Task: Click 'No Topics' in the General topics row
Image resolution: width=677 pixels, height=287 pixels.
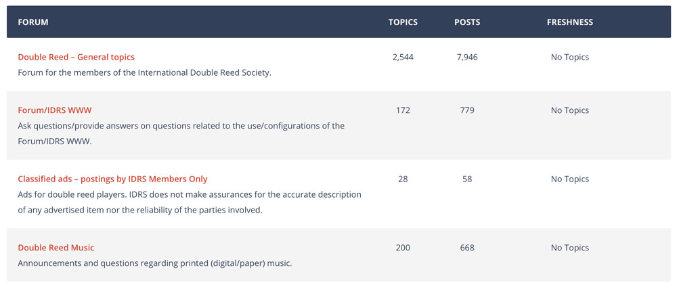Action: pyautogui.click(x=570, y=57)
